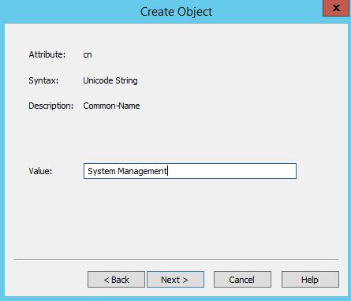Go back with the < Back button
The image size is (351, 301).
tap(116, 280)
